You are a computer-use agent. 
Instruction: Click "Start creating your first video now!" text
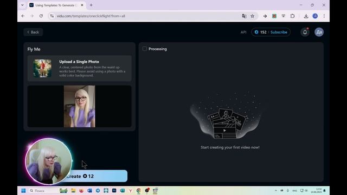pos(230,147)
